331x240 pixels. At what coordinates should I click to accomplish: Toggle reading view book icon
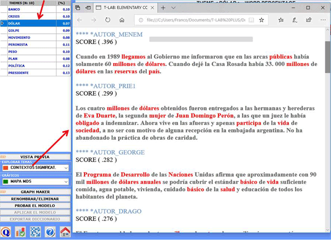click(251, 20)
